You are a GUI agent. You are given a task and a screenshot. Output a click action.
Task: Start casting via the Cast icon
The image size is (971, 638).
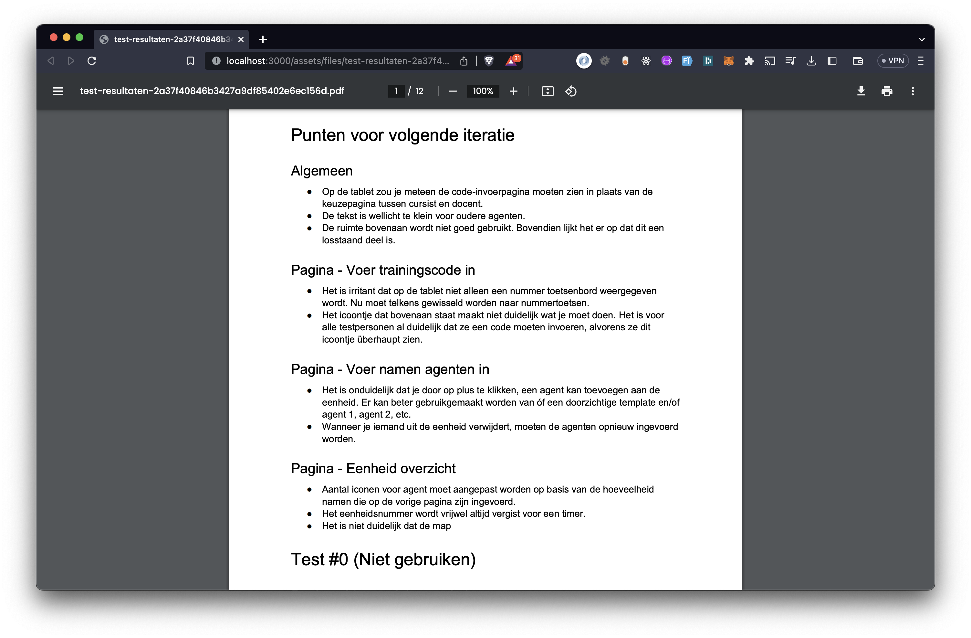pos(770,60)
